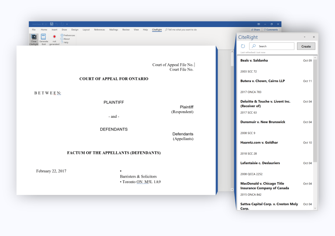Switch to the References ribbon tab
The width and height of the screenshot is (335, 236).
(x=99, y=30)
